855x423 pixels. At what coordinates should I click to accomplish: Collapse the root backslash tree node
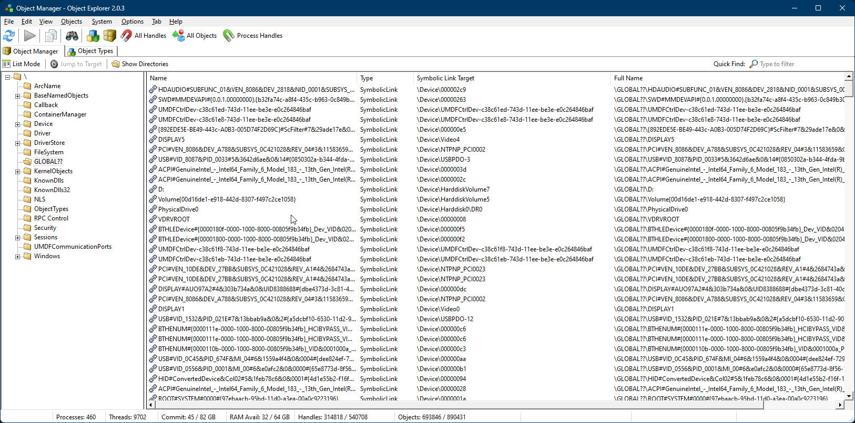8,77
